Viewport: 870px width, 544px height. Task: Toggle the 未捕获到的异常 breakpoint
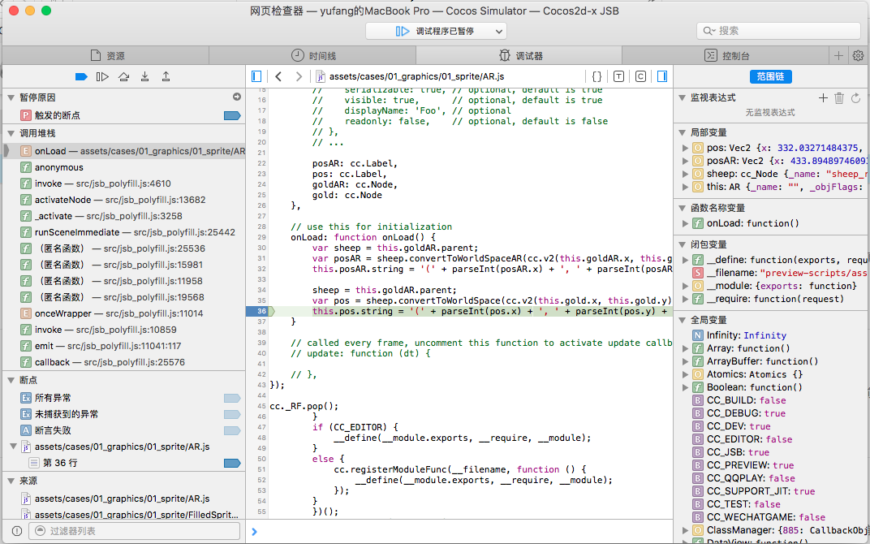232,414
